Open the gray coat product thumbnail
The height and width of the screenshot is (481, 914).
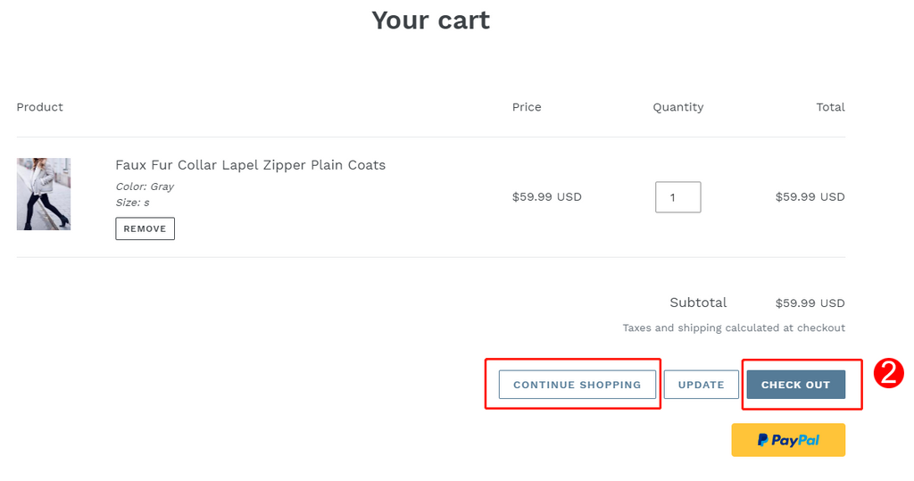[x=44, y=195]
